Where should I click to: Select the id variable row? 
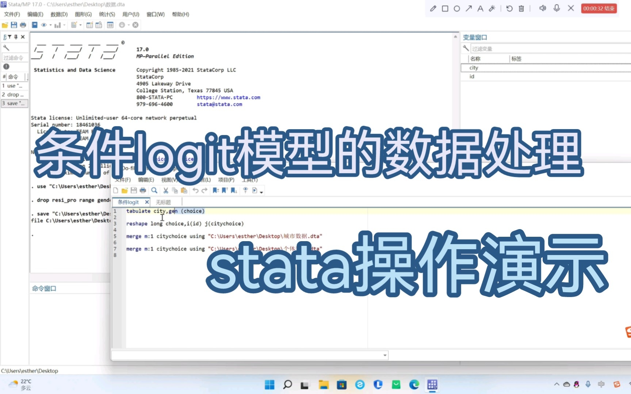[546, 77]
